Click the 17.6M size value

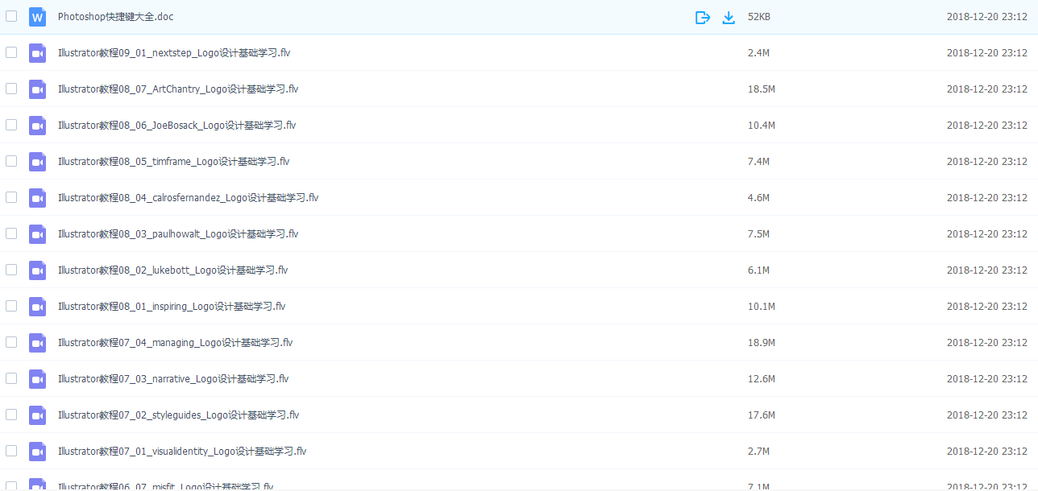[x=762, y=415]
